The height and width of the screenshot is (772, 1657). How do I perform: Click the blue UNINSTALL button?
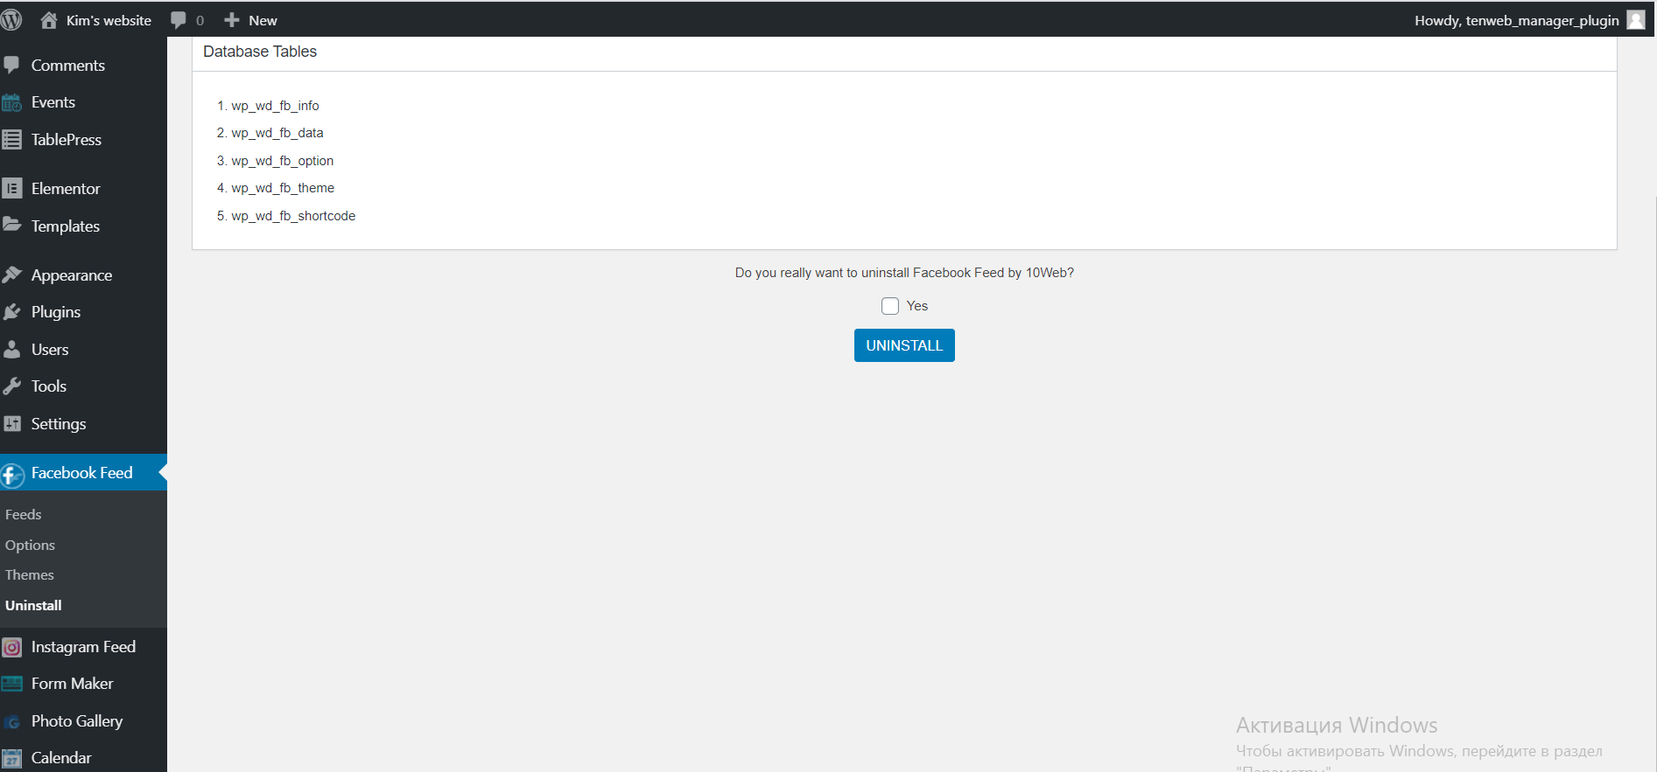pyautogui.click(x=904, y=345)
